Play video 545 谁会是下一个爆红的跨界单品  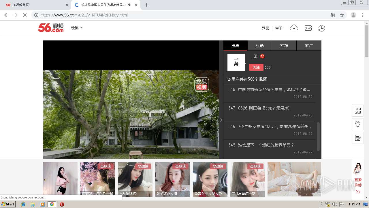click(x=269, y=148)
